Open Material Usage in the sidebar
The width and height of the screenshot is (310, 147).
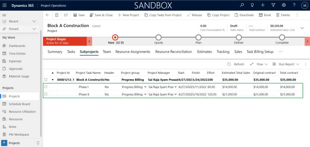20,76
